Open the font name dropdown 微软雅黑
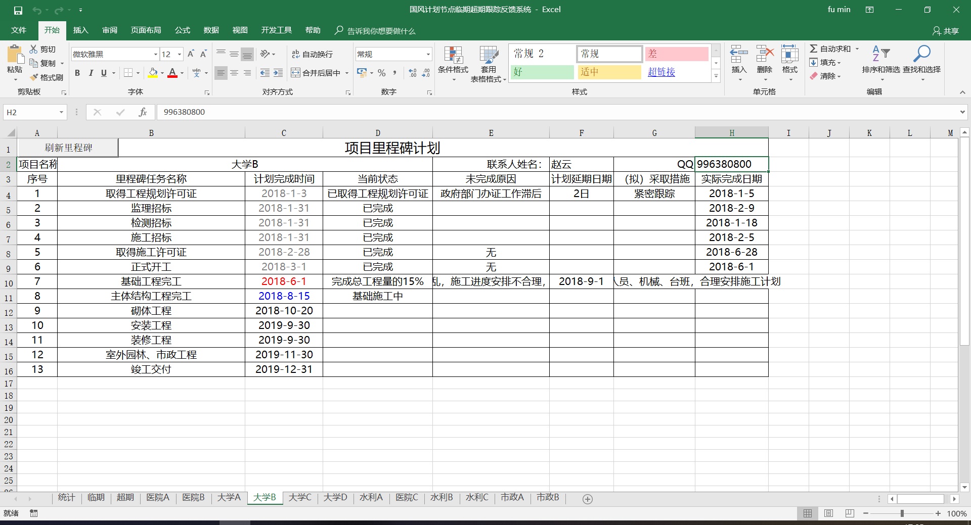971x525 pixels. pos(156,54)
